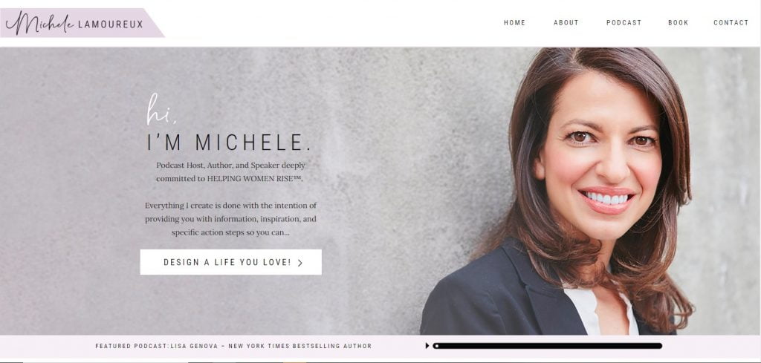Seek to the middle of the podcast progress bar
The image size is (761, 363).
pos(548,346)
